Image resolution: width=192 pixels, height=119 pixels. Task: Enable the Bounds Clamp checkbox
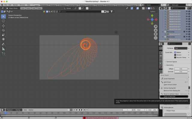coord(175,57)
